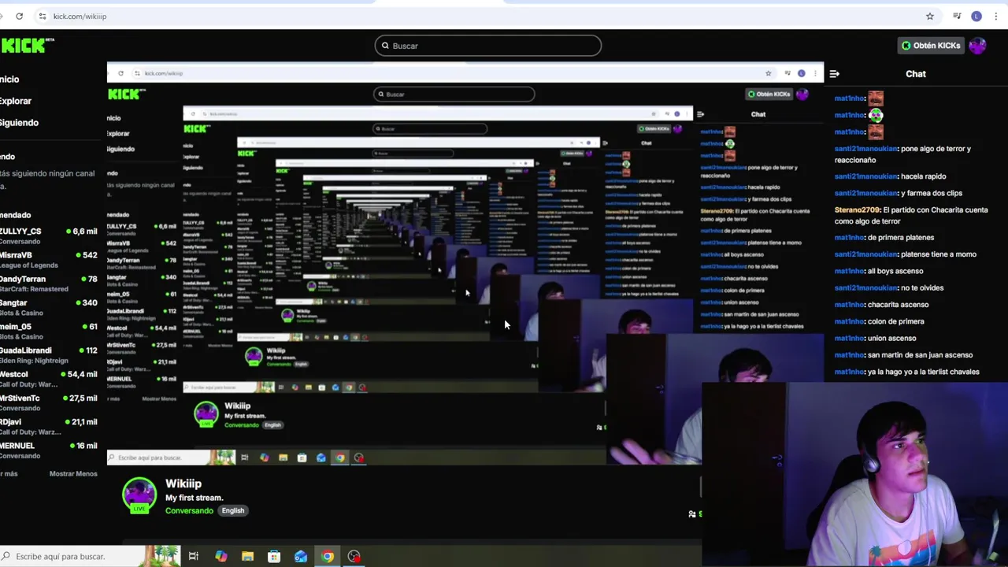Open Sangtar channel in outermost sidebar
Screen dimensions: 1008x567
pyautogui.click(x=49, y=307)
